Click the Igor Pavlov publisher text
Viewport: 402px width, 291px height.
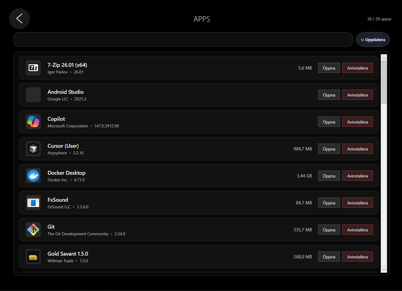point(58,72)
